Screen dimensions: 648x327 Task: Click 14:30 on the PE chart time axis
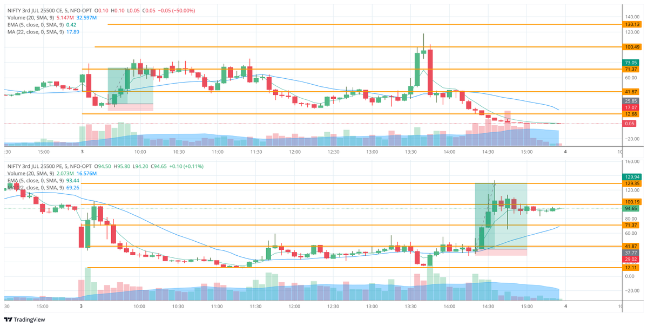point(488,306)
